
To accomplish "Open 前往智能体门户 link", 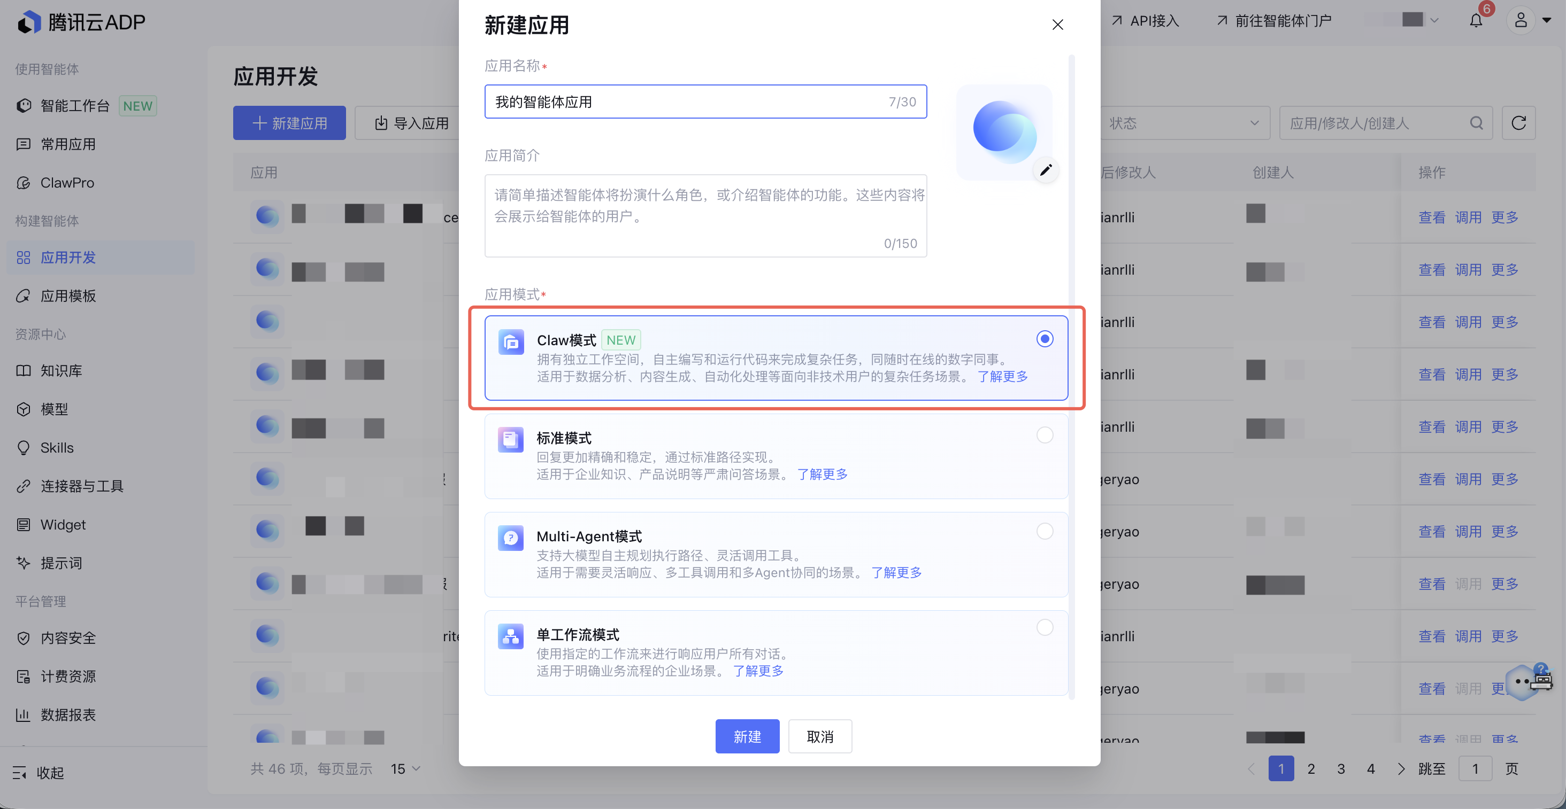I will pos(1274,21).
